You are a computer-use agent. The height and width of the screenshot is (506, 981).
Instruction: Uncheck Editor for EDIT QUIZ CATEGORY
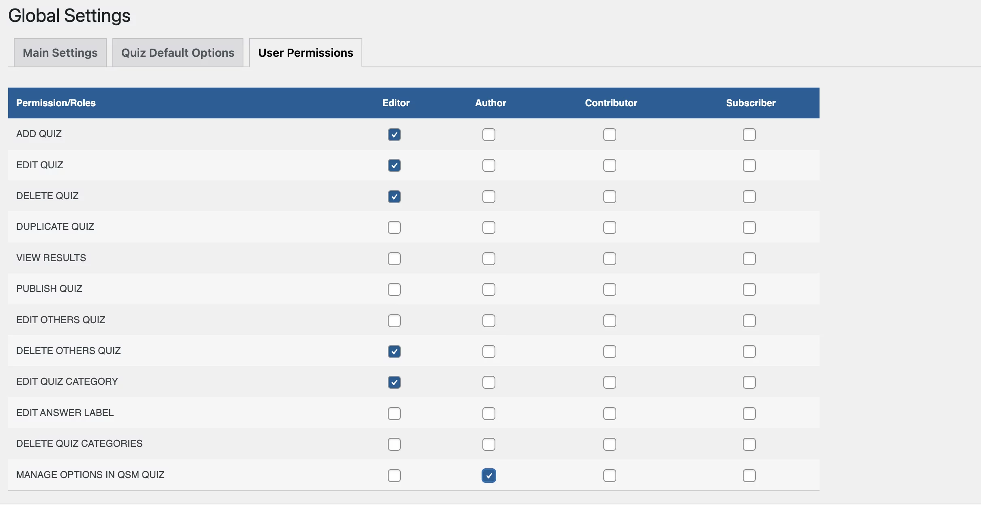coord(394,382)
